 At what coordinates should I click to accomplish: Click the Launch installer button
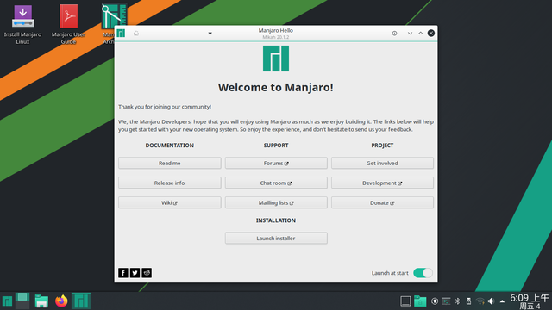(276, 238)
